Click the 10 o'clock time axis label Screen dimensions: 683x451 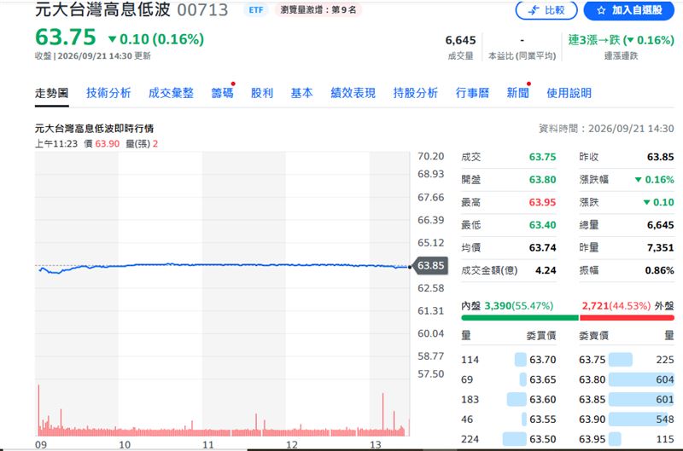point(125,444)
